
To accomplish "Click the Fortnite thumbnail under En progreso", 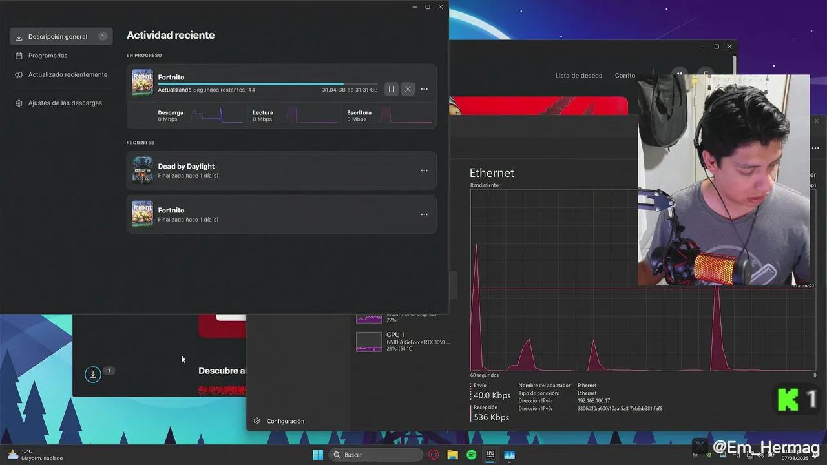I will pyautogui.click(x=143, y=83).
